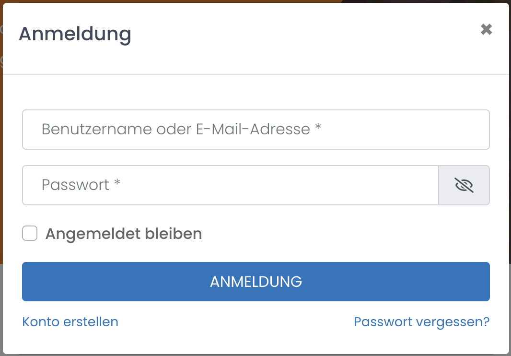
Task: Click the "Anmeldung" dialog heading
Action: (75, 35)
